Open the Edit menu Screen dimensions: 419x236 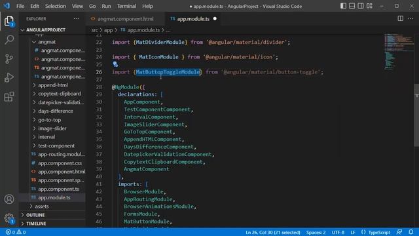(35, 6)
